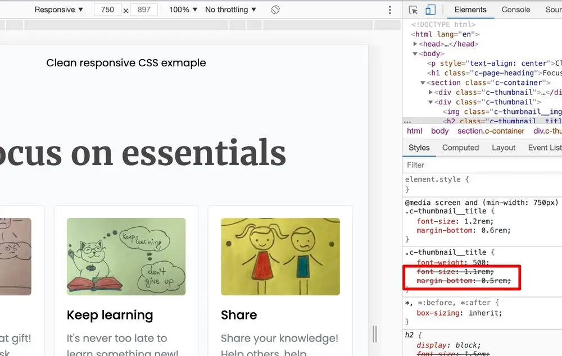Switch to the Console tab
Screen dimensions: 562x356
coord(515,10)
